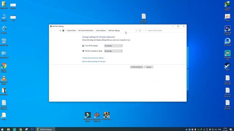234x131 pixels.
Task: Click the taskbar clock
Action: coord(225,130)
